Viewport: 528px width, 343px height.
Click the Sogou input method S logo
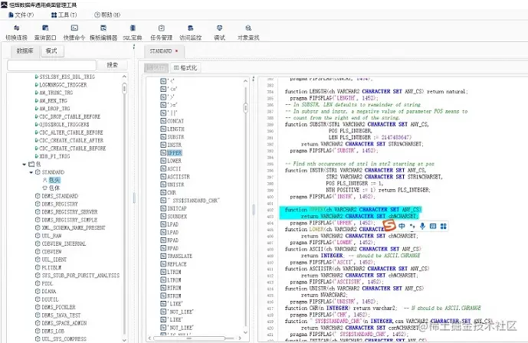point(389,225)
